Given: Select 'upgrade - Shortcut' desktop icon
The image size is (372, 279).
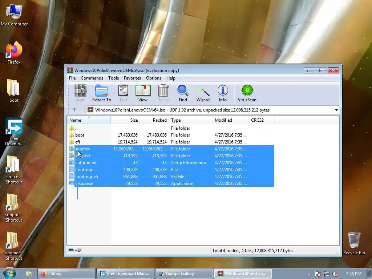Looking at the screenshot, I should coord(14,246).
